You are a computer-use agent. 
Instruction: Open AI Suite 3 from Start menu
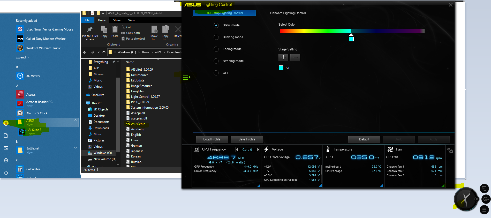pyautogui.click(x=35, y=132)
